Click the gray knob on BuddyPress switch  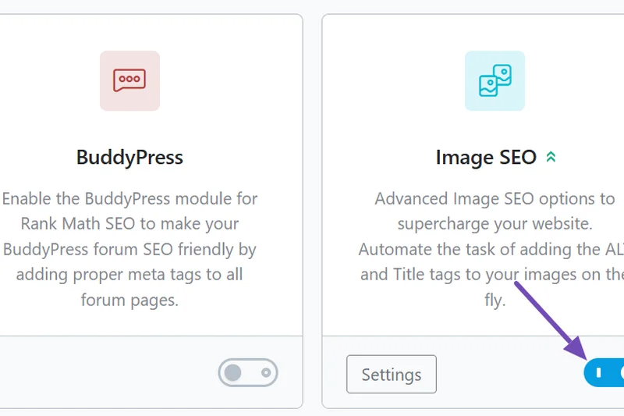(x=233, y=373)
